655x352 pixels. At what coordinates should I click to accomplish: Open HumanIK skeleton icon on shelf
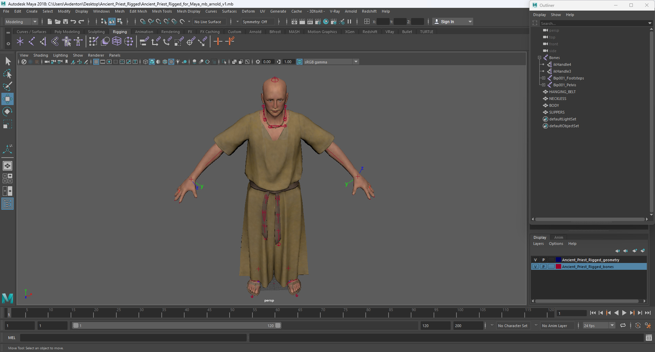click(x=78, y=42)
